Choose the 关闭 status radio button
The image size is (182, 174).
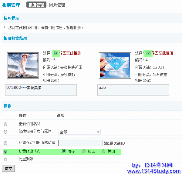pos(103,152)
